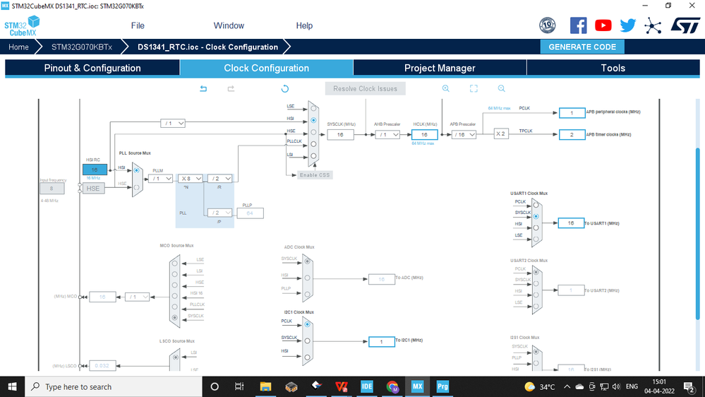Go to Home breadcrumb

[18, 47]
